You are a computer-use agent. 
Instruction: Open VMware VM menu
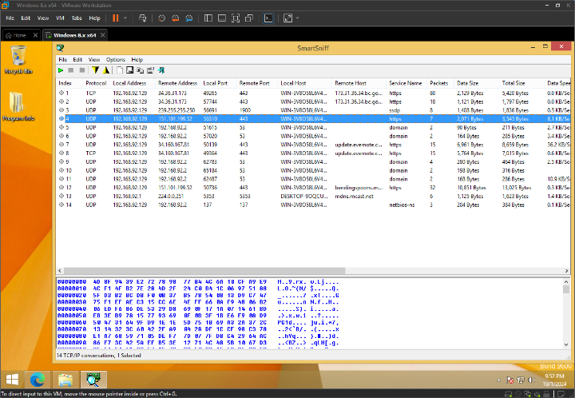click(x=60, y=18)
